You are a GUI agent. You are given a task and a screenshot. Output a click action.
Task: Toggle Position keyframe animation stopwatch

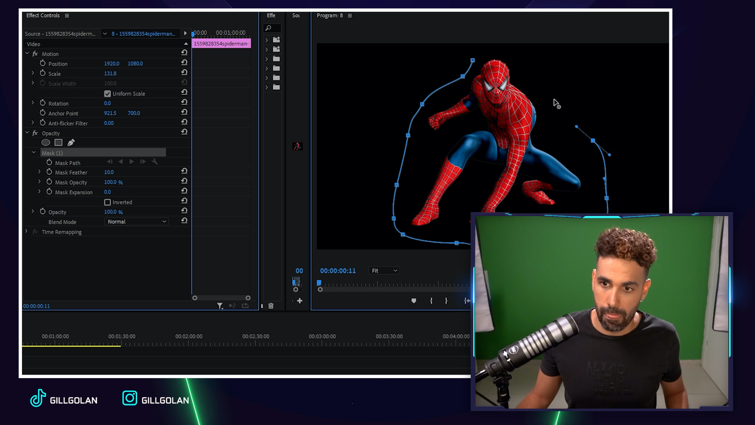click(x=43, y=63)
